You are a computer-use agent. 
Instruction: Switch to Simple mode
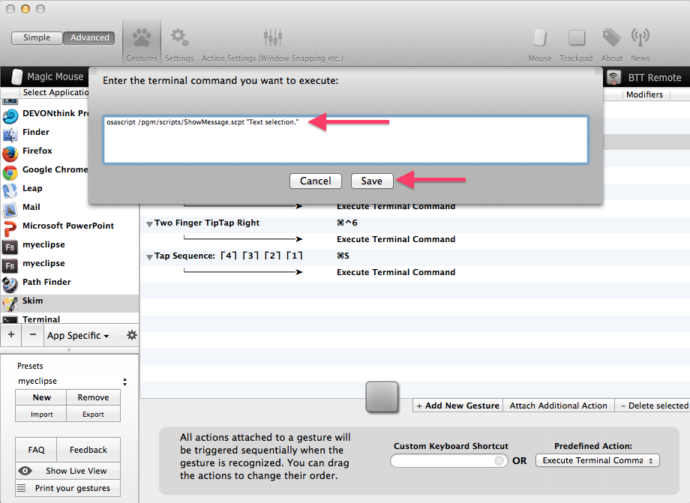(x=37, y=37)
